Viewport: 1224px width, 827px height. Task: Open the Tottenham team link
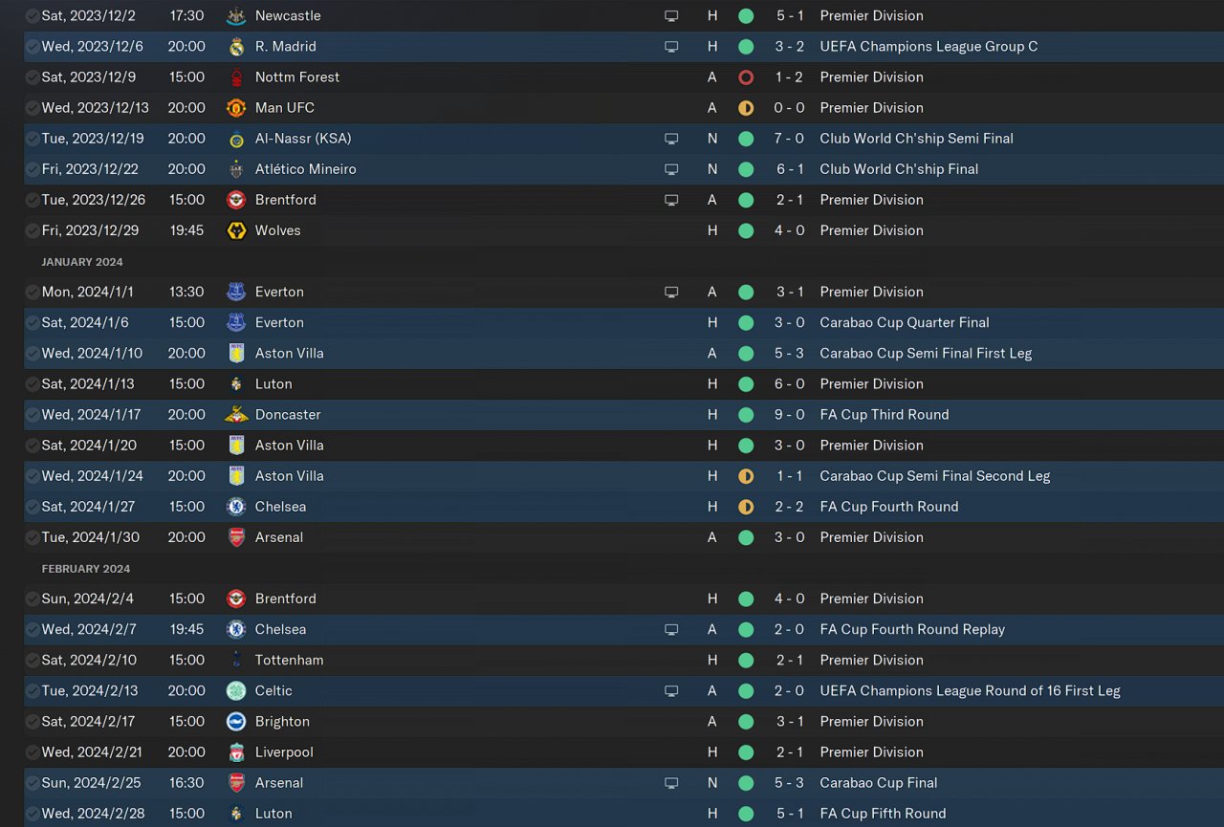pyautogui.click(x=290, y=660)
